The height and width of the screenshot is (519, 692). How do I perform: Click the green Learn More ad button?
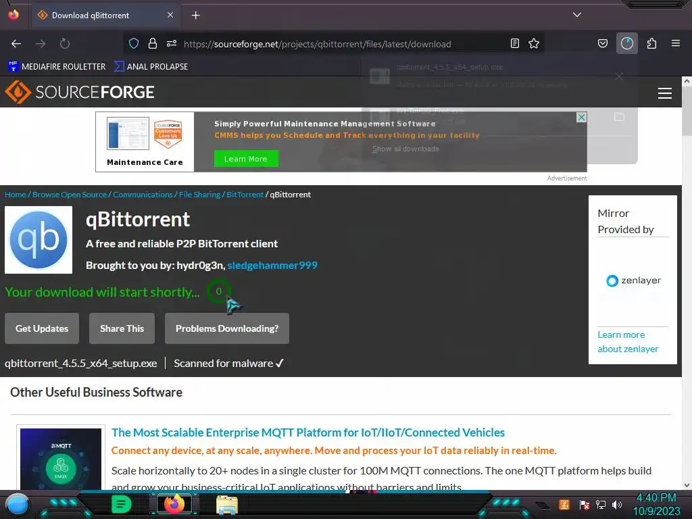click(x=246, y=159)
